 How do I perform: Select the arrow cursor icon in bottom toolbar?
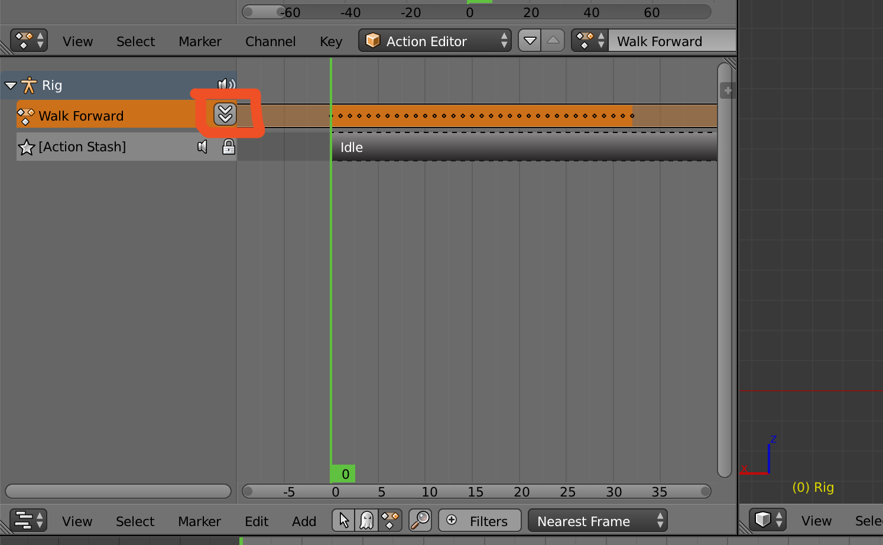tap(343, 520)
